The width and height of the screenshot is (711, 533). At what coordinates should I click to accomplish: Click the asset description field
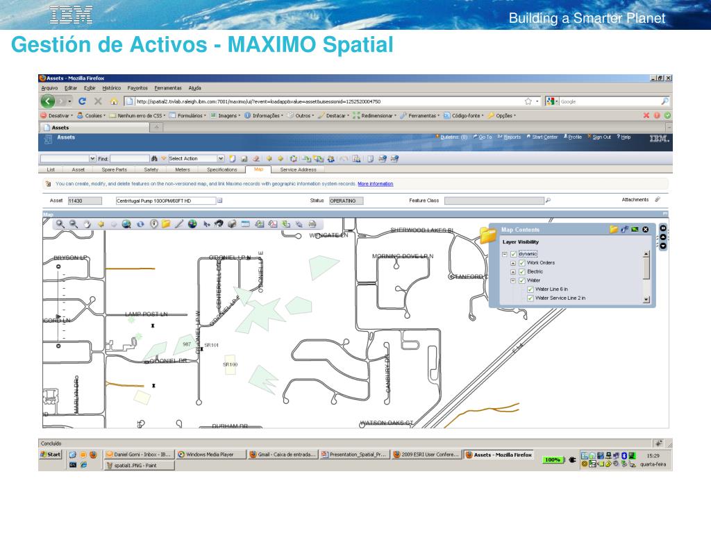(165, 201)
